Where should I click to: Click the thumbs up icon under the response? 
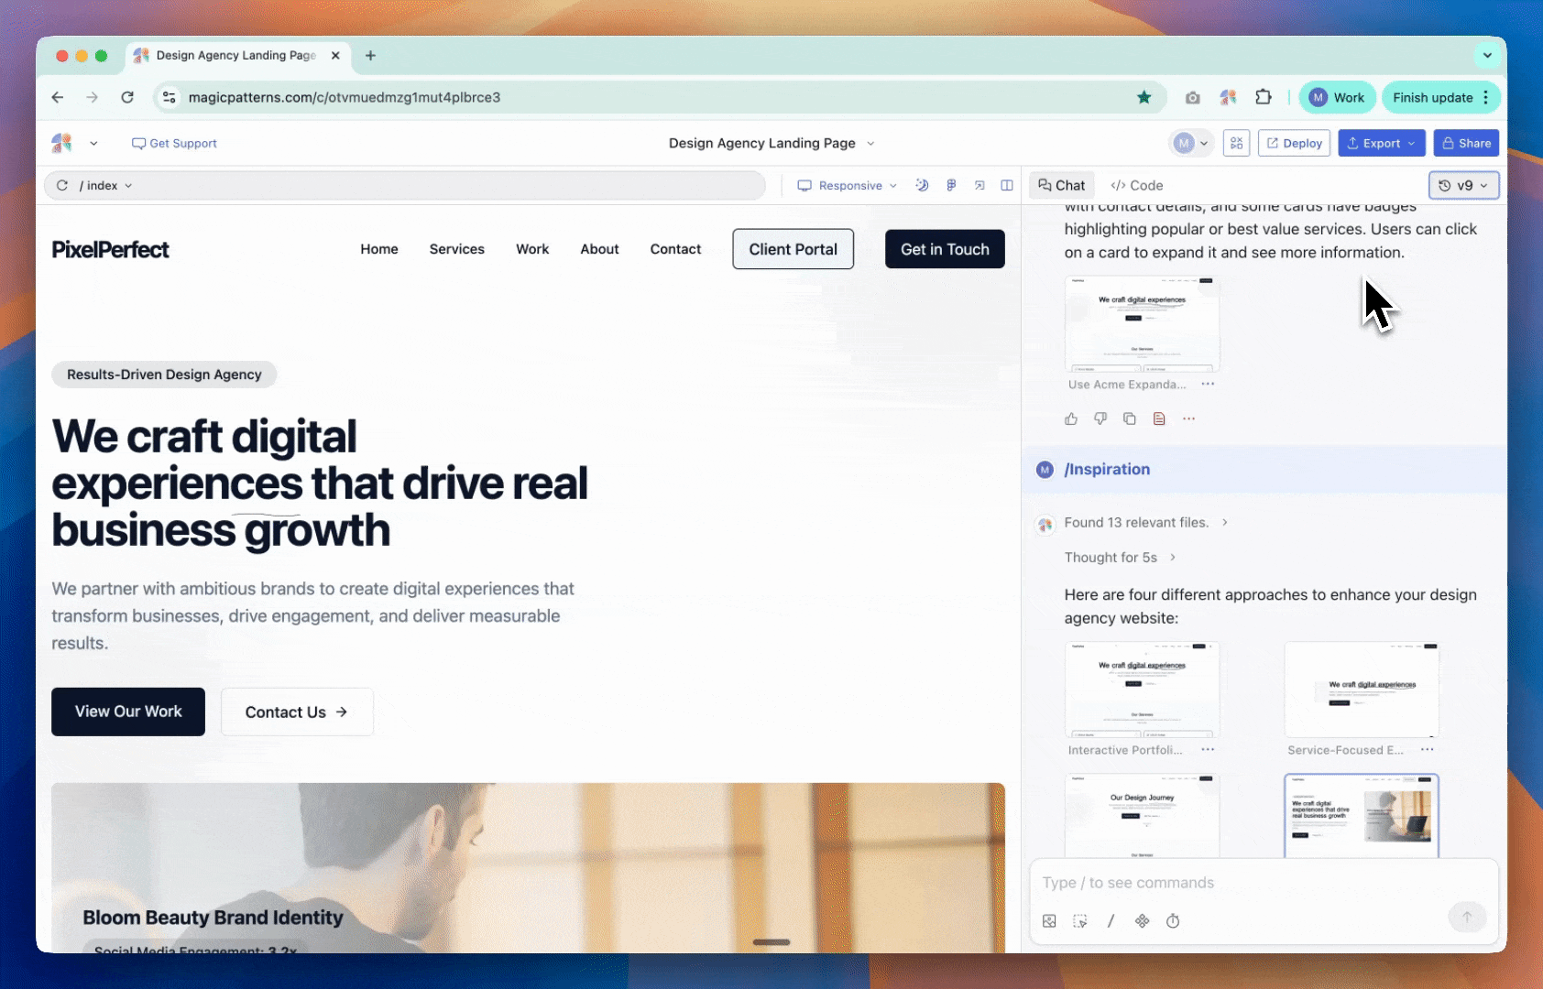pyautogui.click(x=1071, y=418)
